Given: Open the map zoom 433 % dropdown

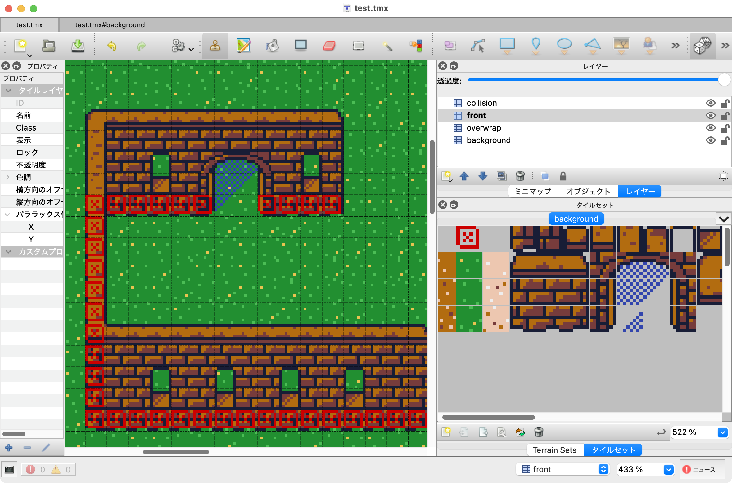Looking at the screenshot, I should 668,469.
